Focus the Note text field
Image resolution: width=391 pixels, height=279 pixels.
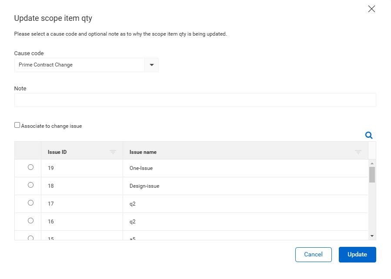pyautogui.click(x=195, y=100)
